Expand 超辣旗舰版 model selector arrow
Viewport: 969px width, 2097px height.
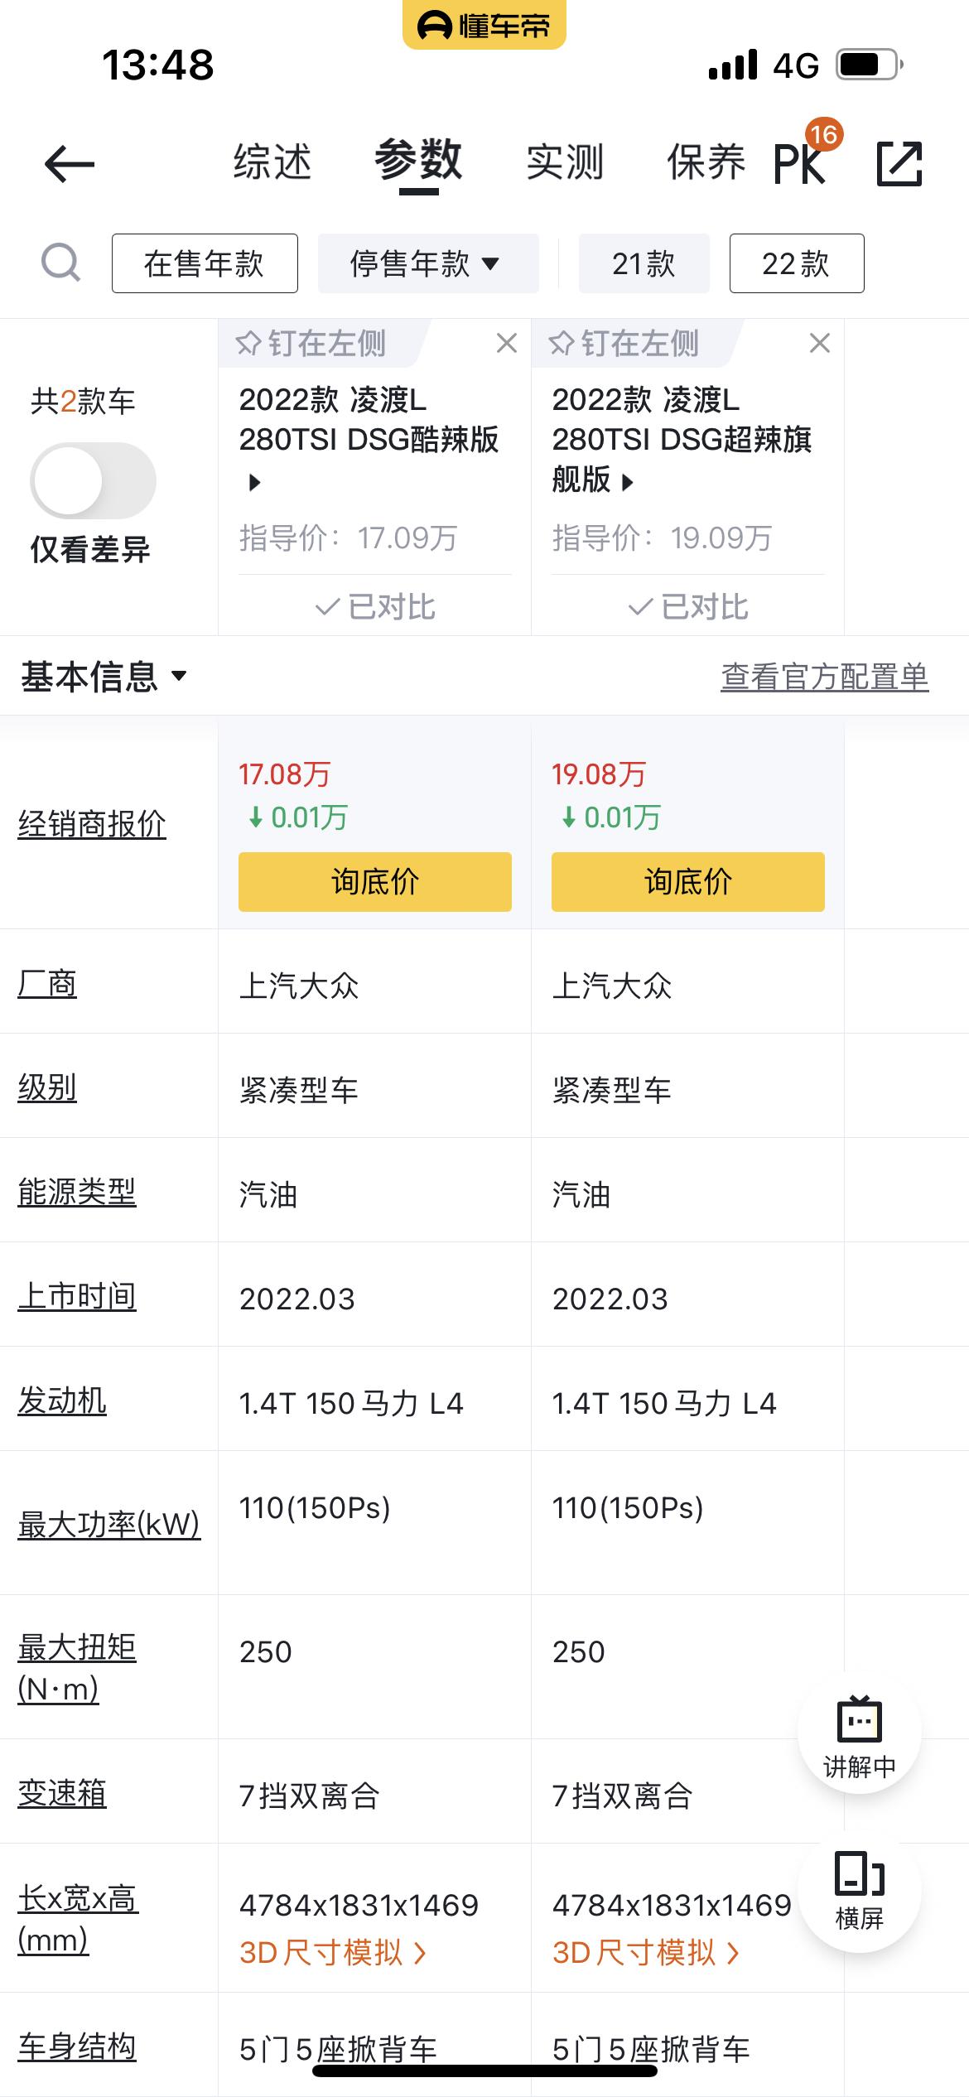pyautogui.click(x=628, y=482)
